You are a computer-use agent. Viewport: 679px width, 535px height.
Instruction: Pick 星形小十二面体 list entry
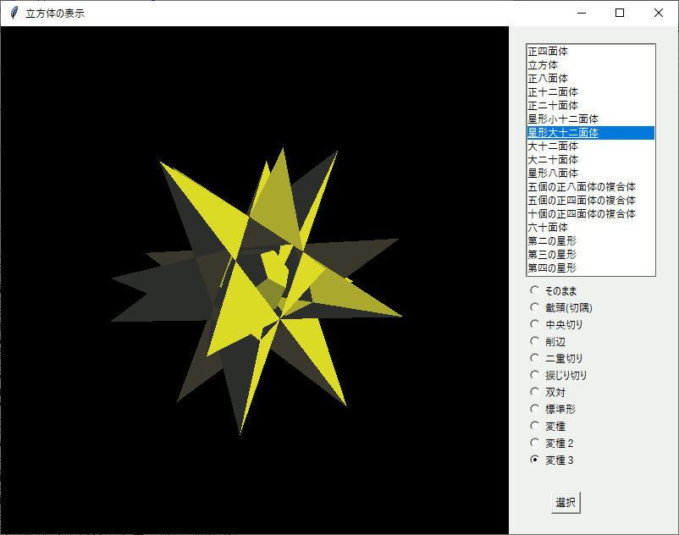tap(590, 119)
